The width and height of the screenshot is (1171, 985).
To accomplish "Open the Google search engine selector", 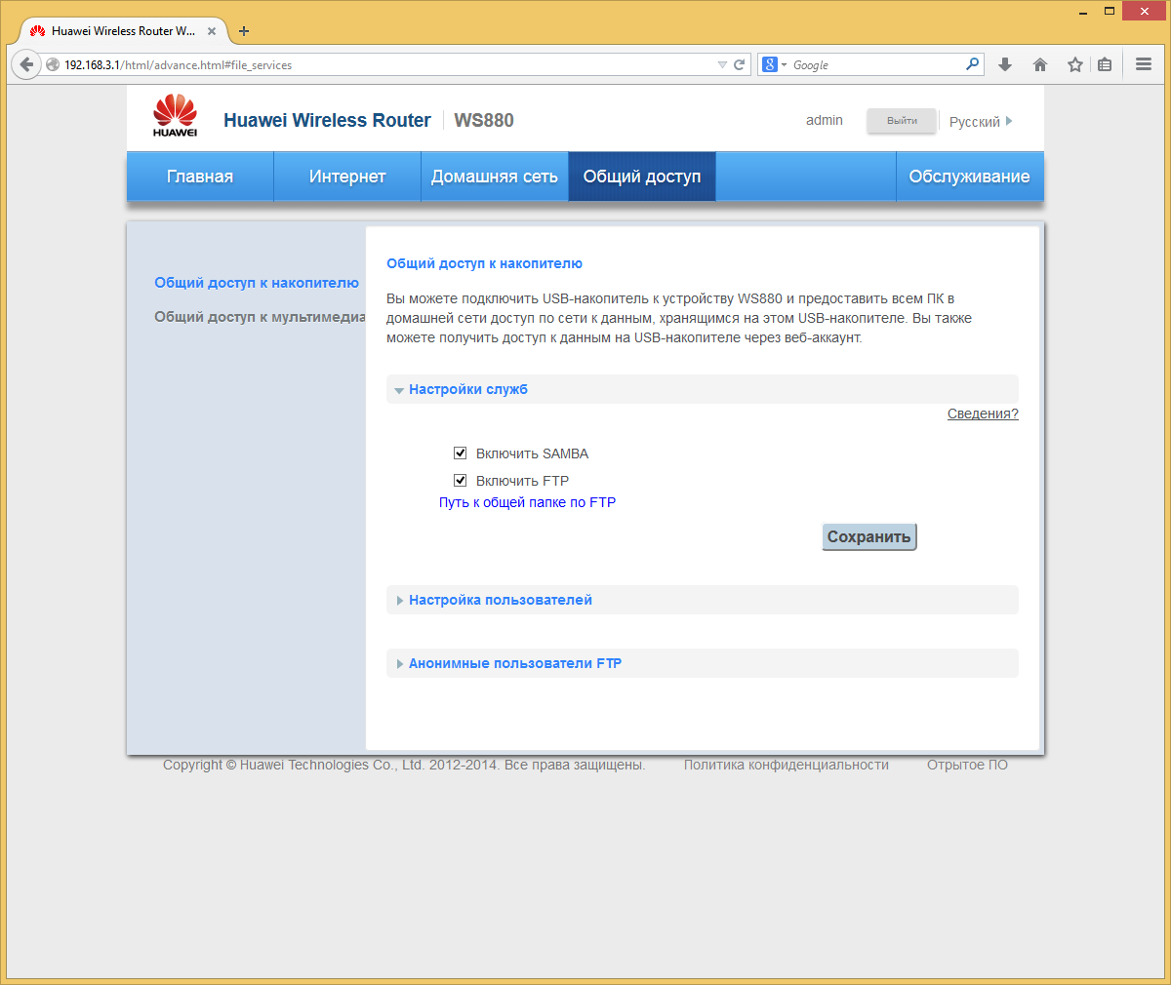I will (x=775, y=64).
